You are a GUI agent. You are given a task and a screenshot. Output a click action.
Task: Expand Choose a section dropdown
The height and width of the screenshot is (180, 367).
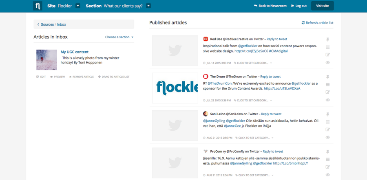coord(119,37)
